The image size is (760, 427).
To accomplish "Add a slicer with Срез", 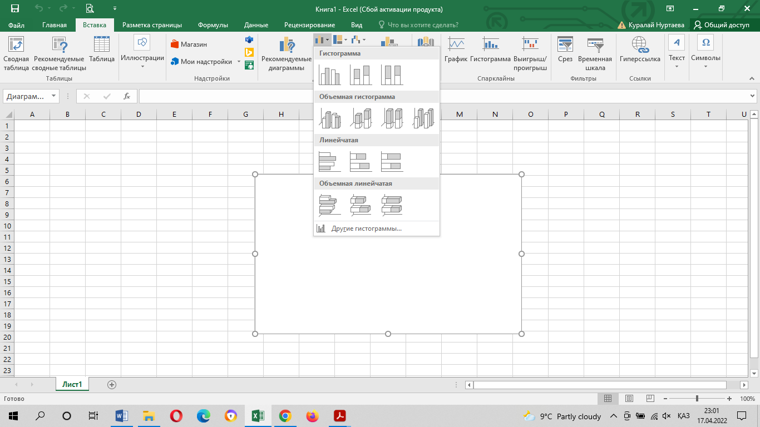I will pyautogui.click(x=565, y=50).
